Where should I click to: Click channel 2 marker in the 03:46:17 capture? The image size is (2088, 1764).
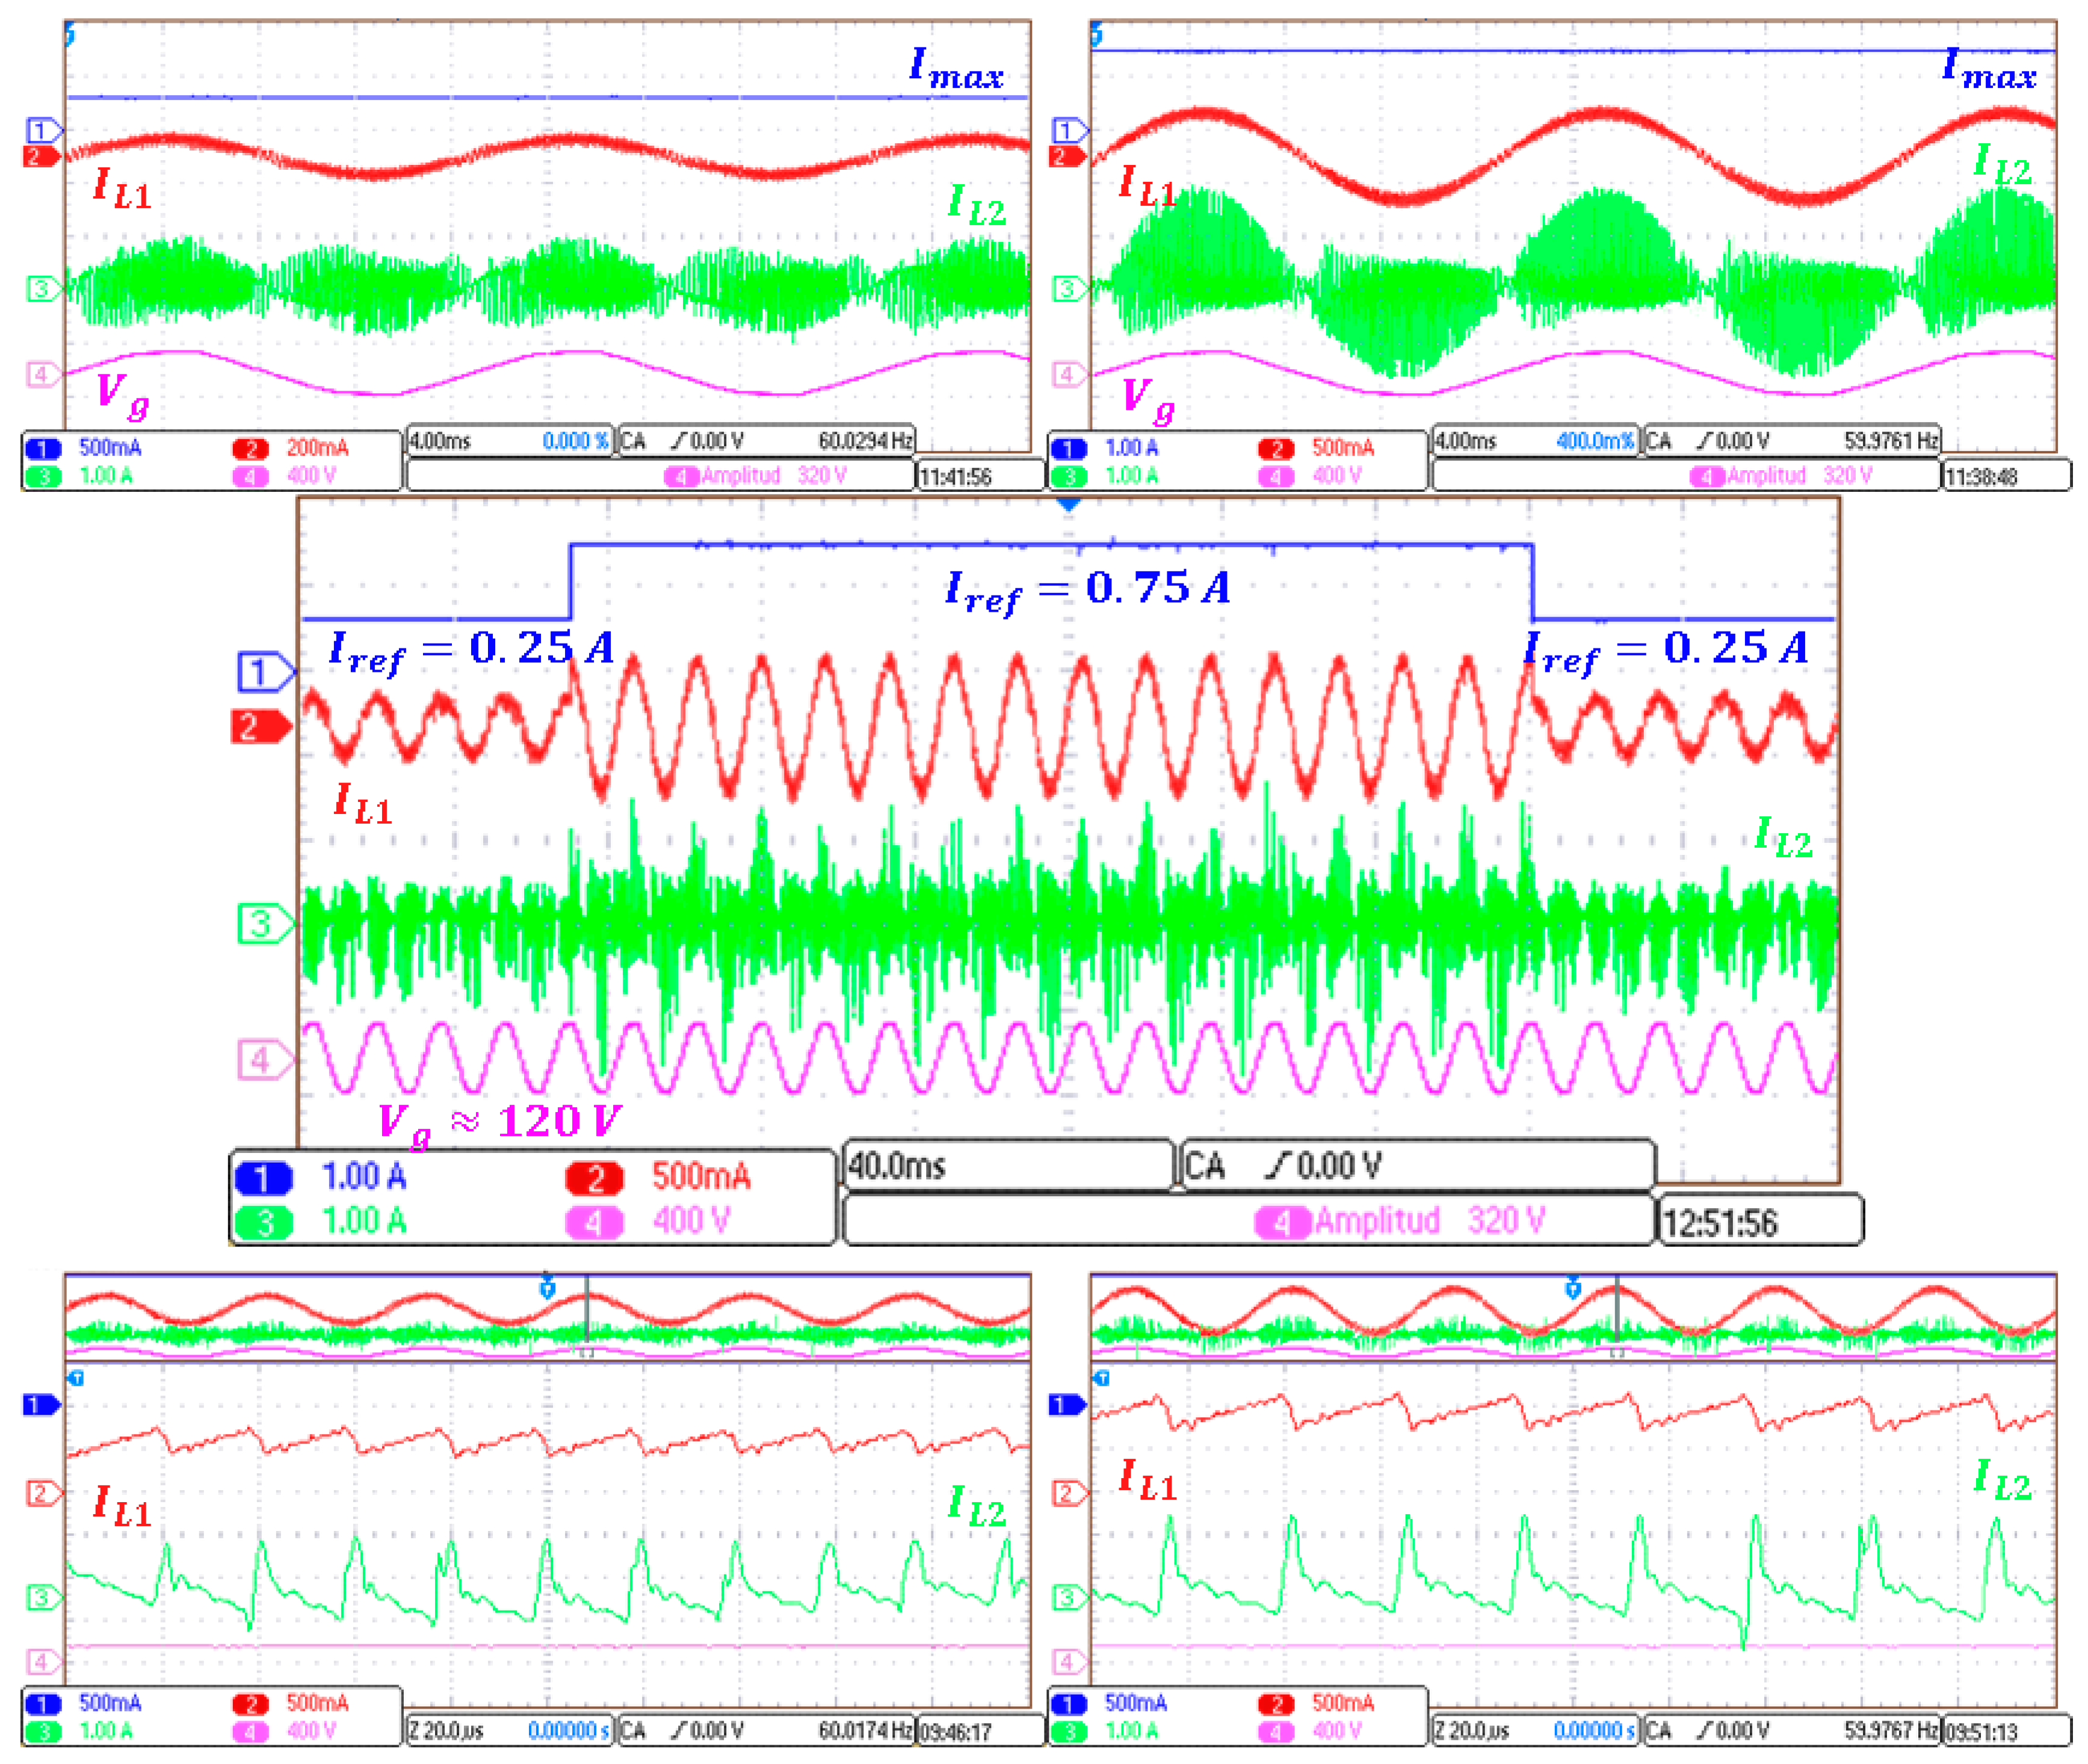click(x=44, y=1493)
